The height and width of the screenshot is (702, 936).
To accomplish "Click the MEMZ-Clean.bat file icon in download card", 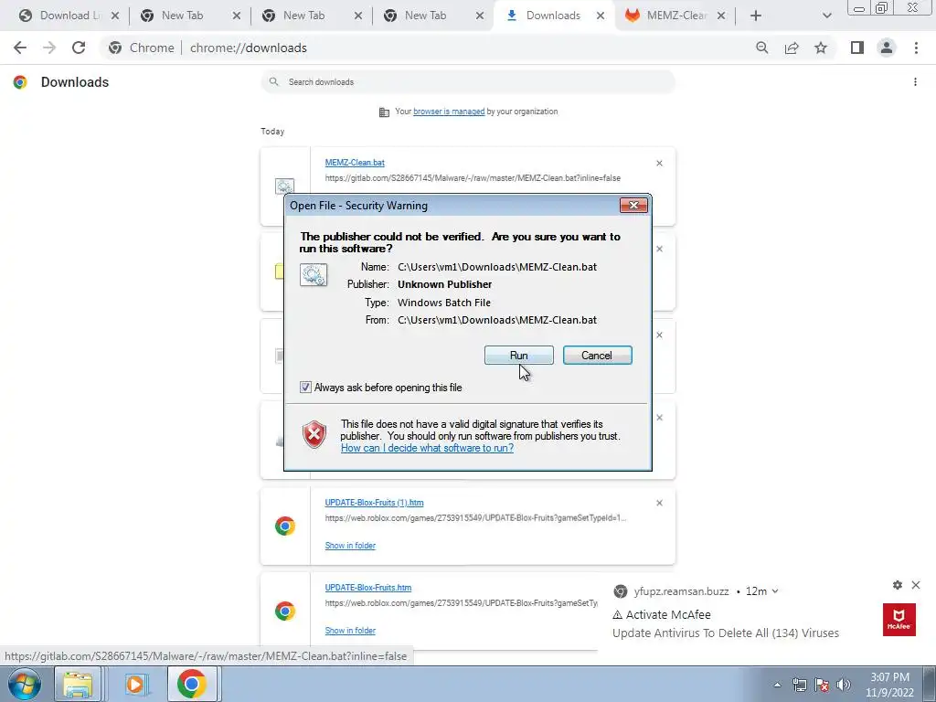I will pyautogui.click(x=285, y=186).
